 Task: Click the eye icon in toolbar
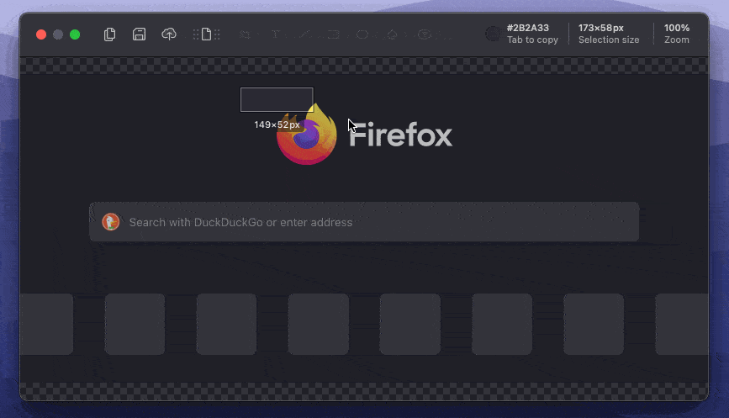tap(425, 34)
